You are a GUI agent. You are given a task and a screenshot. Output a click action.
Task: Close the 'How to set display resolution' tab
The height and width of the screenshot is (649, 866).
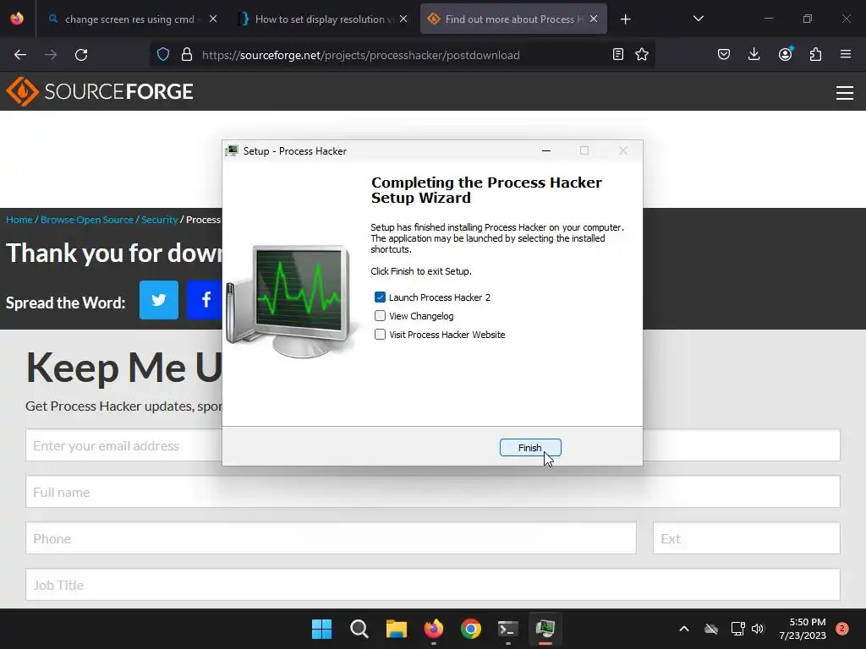coord(403,19)
